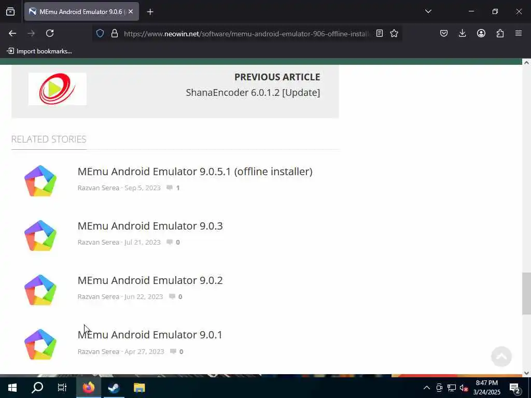Open comments icon on 9.0.3 story
Image resolution: width=531 pixels, height=398 pixels.
click(170, 243)
